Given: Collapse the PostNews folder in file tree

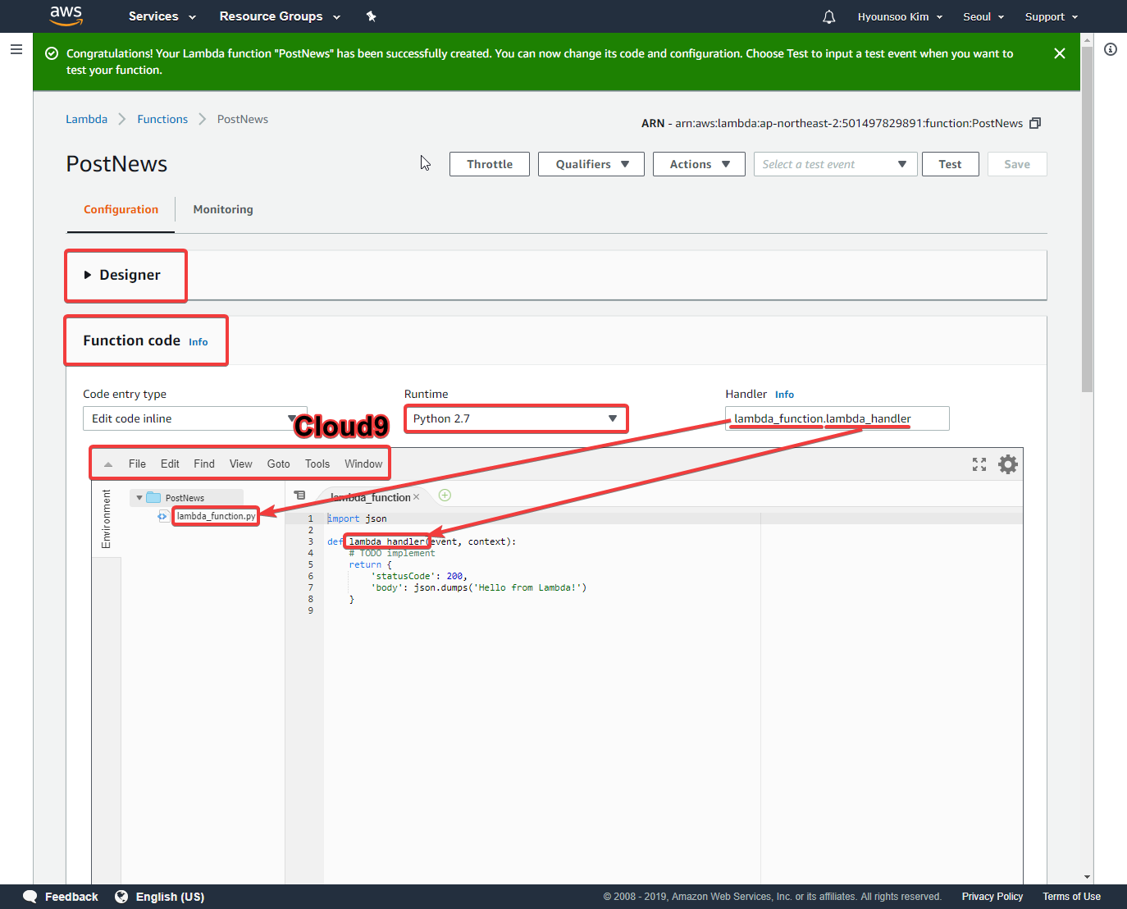Looking at the screenshot, I should click(139, 498).
